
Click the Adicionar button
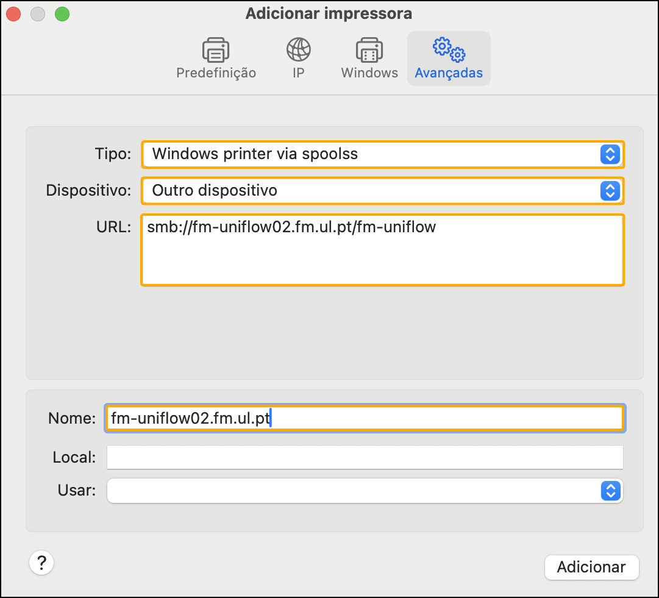[591, 567]
